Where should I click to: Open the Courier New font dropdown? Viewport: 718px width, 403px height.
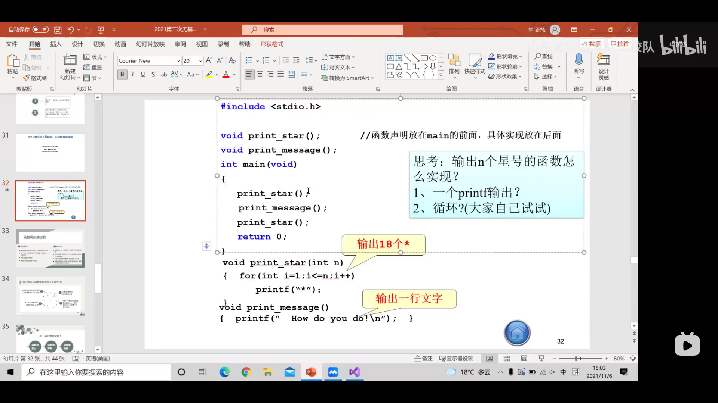(178, 61)
